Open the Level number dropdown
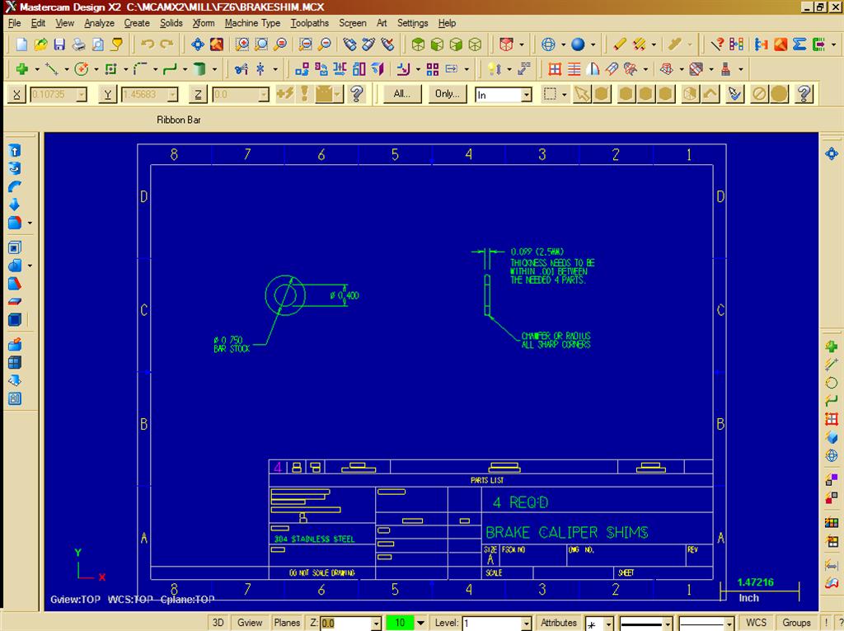 527,624
